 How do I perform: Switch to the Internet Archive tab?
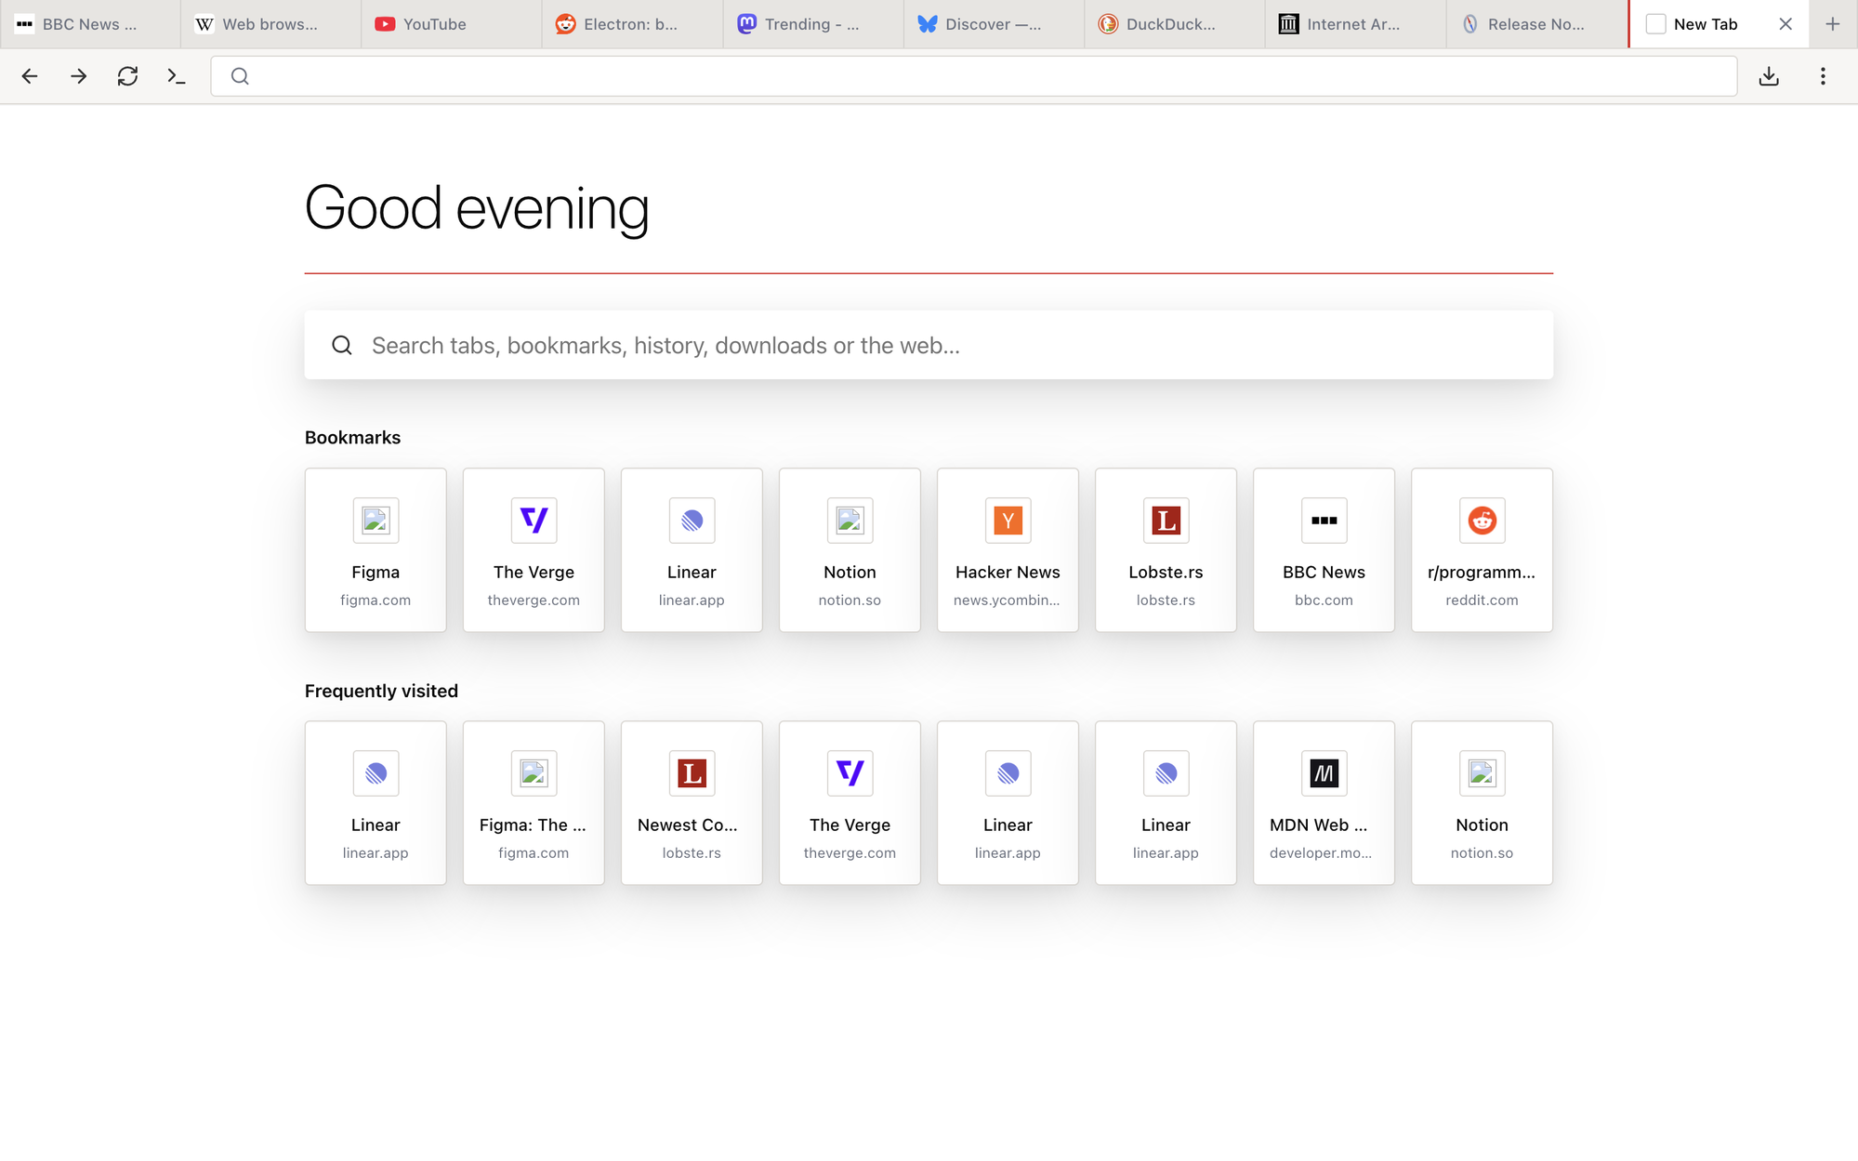coord(1355,24)
